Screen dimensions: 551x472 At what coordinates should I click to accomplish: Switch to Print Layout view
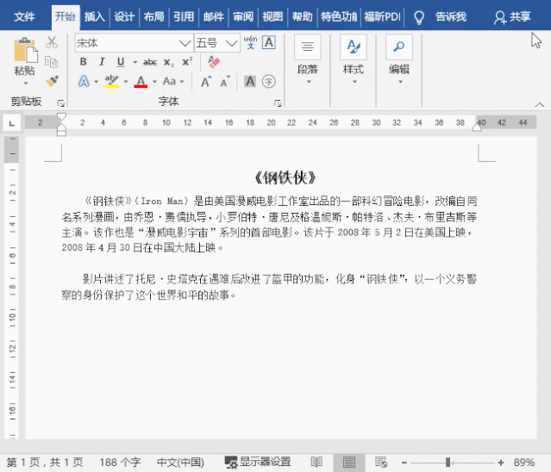[349, 463]
